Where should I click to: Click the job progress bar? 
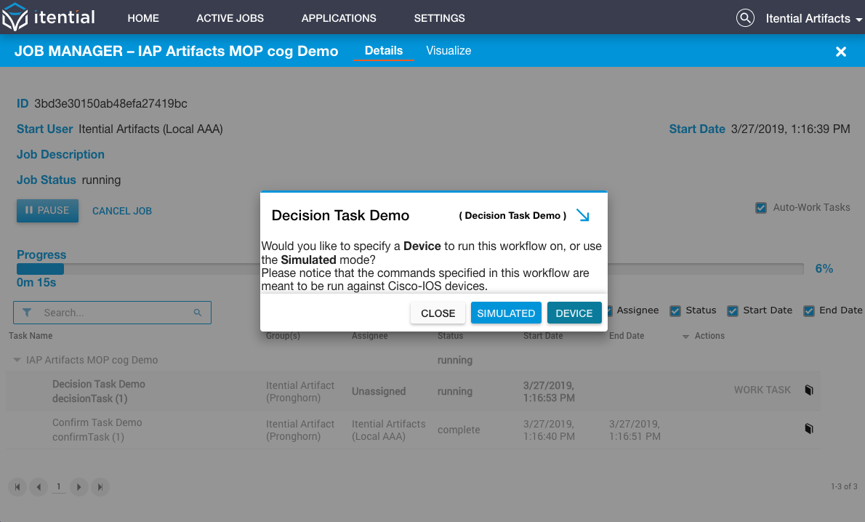point(410,269)
